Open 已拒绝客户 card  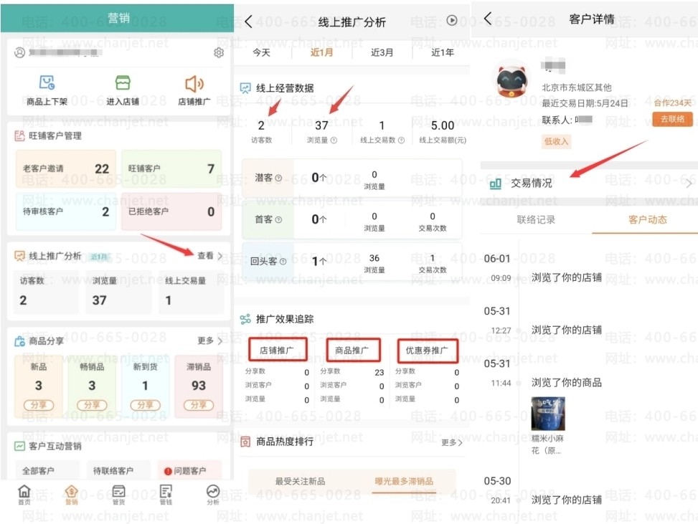tap(171, 211)
